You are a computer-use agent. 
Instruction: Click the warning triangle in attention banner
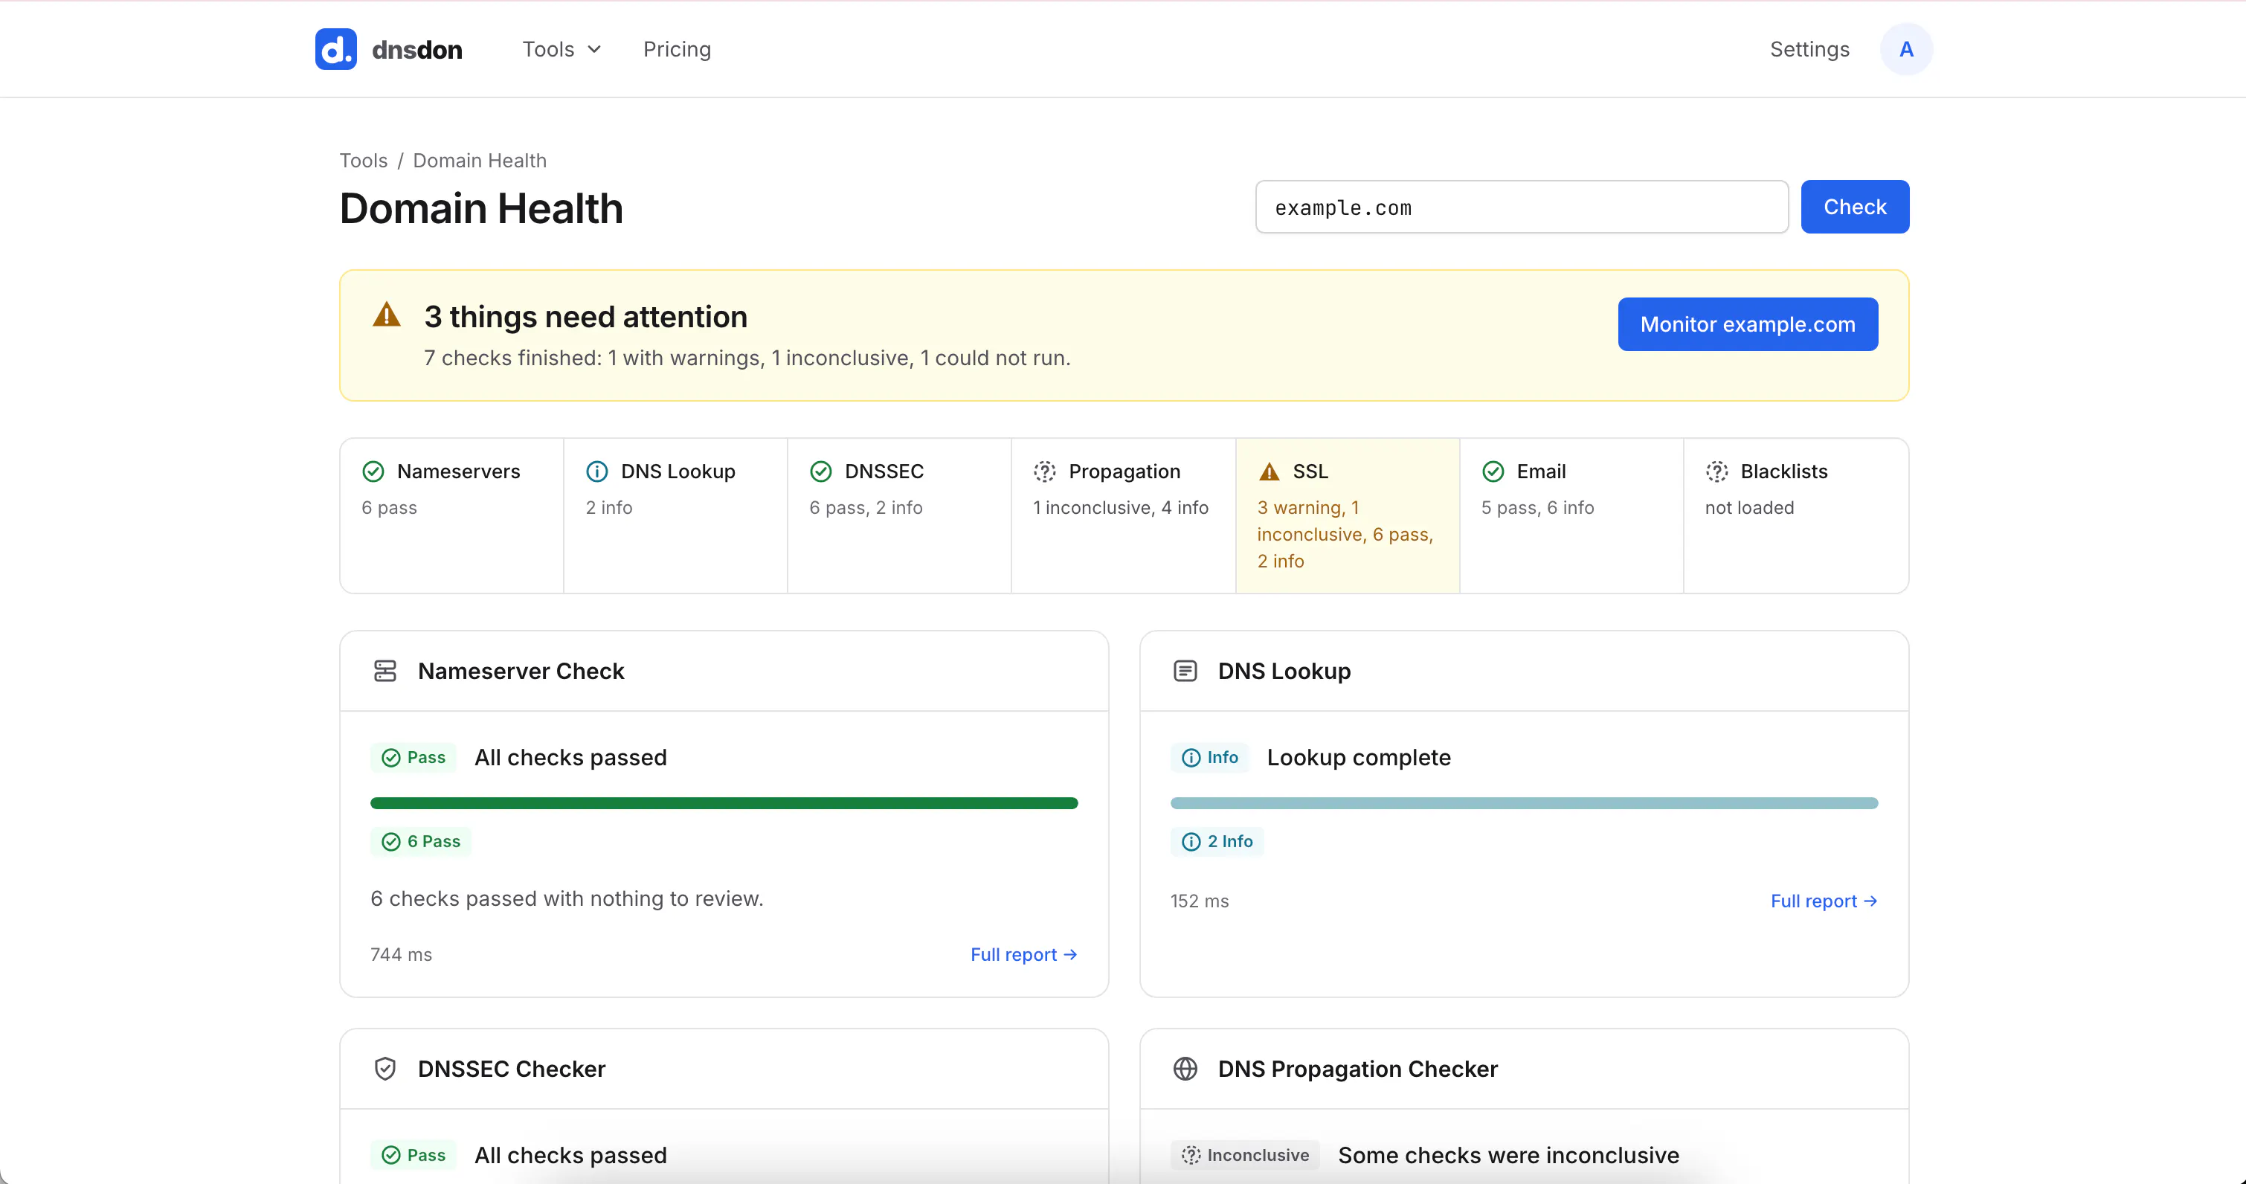pos(386,315)
